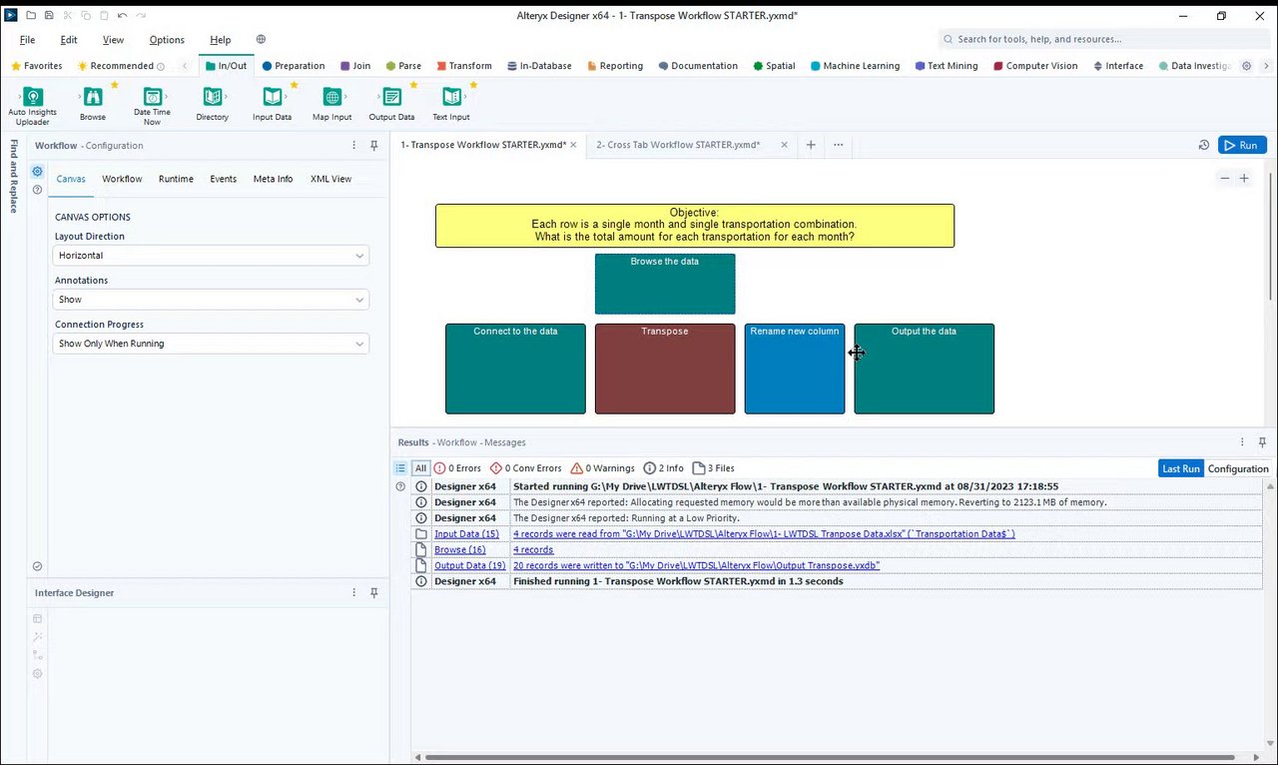Open Results panel options menu
Viewport: 1278px width, 765px height.
1243,442
